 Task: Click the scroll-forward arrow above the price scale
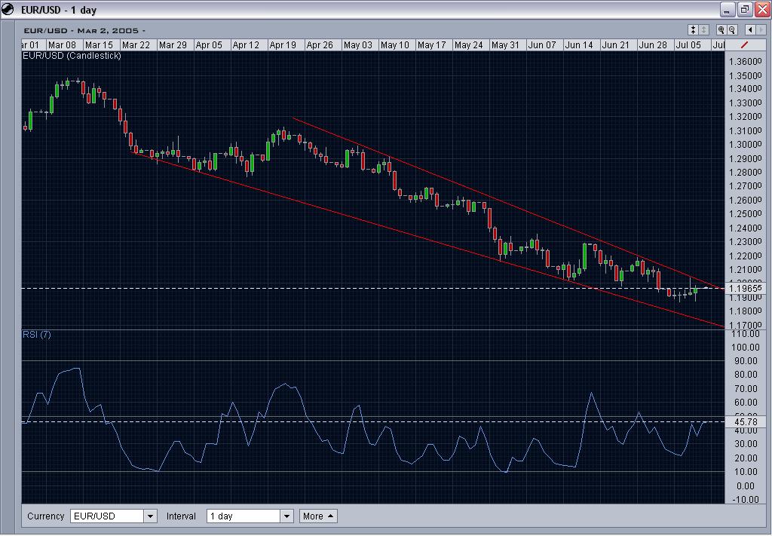[762, 29]
